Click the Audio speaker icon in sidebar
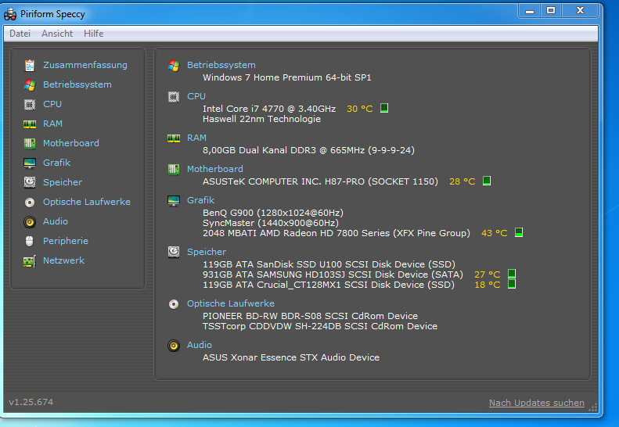The height and width of the screenshot is (427, 619). [30, 222]
